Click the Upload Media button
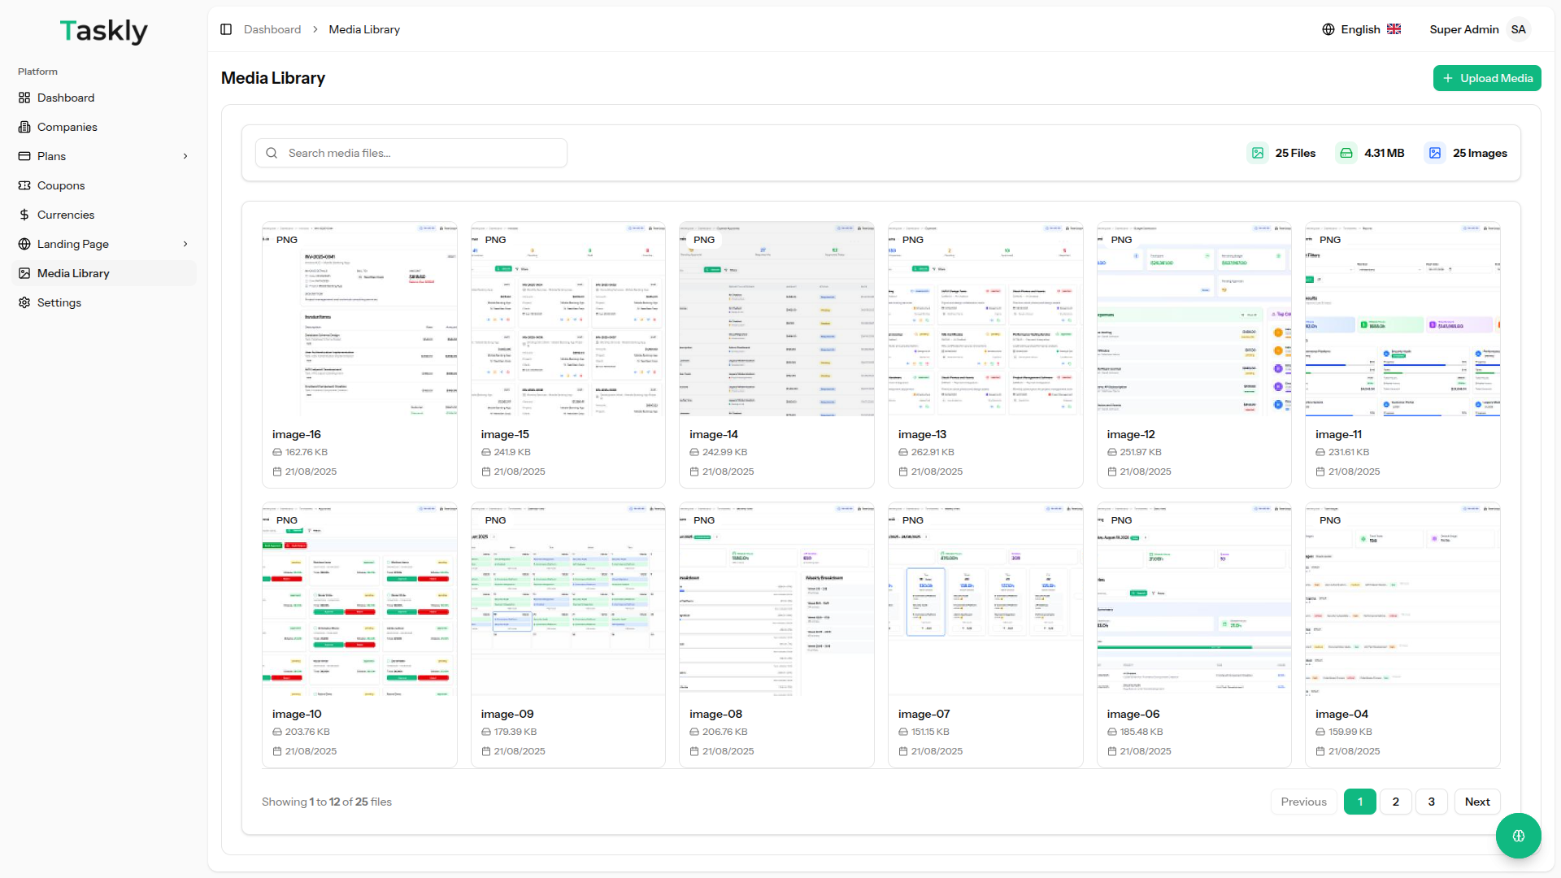 point(1486,78)
